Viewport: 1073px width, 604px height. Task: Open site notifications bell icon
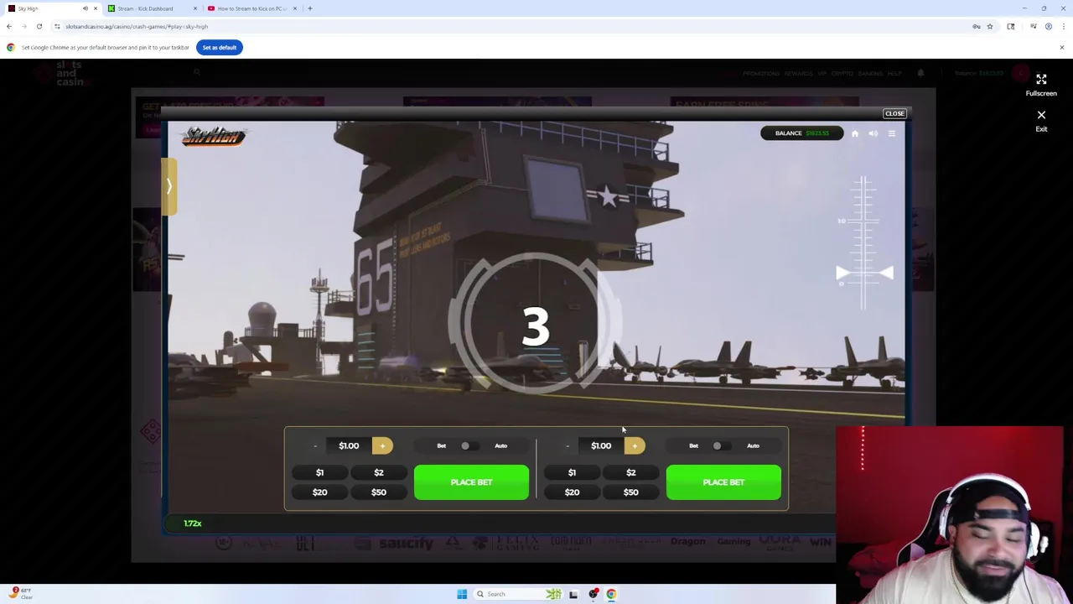[920, 73]
